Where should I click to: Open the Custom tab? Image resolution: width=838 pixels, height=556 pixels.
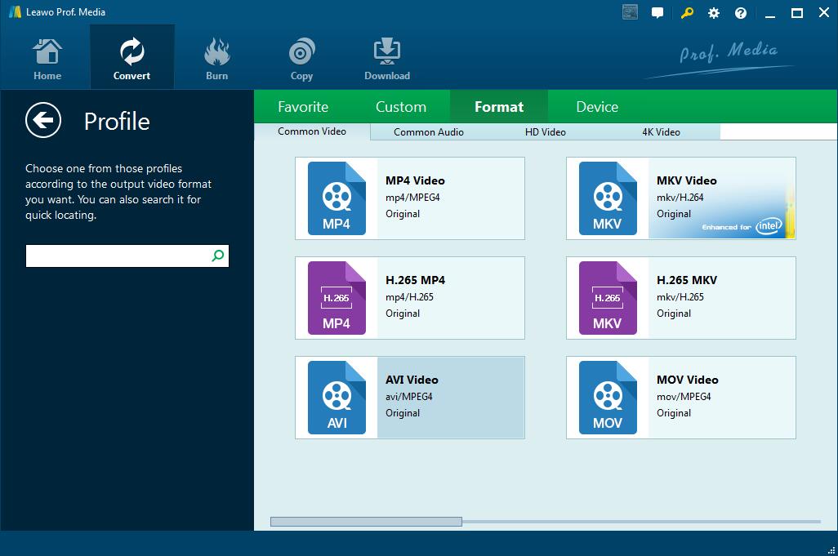(400, 107)
